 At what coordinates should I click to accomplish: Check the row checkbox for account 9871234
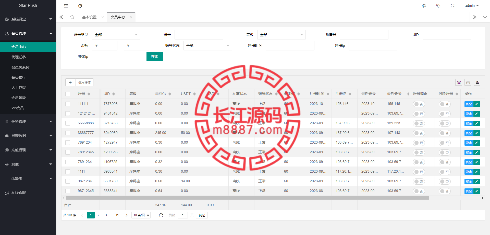pos(68,181)
